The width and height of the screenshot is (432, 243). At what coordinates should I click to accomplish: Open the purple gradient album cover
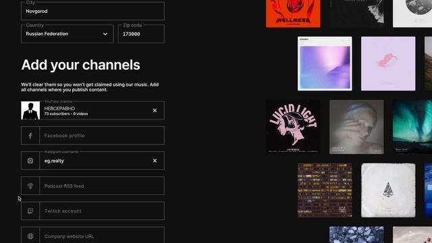pyautogui.click(x=325, y=63)
